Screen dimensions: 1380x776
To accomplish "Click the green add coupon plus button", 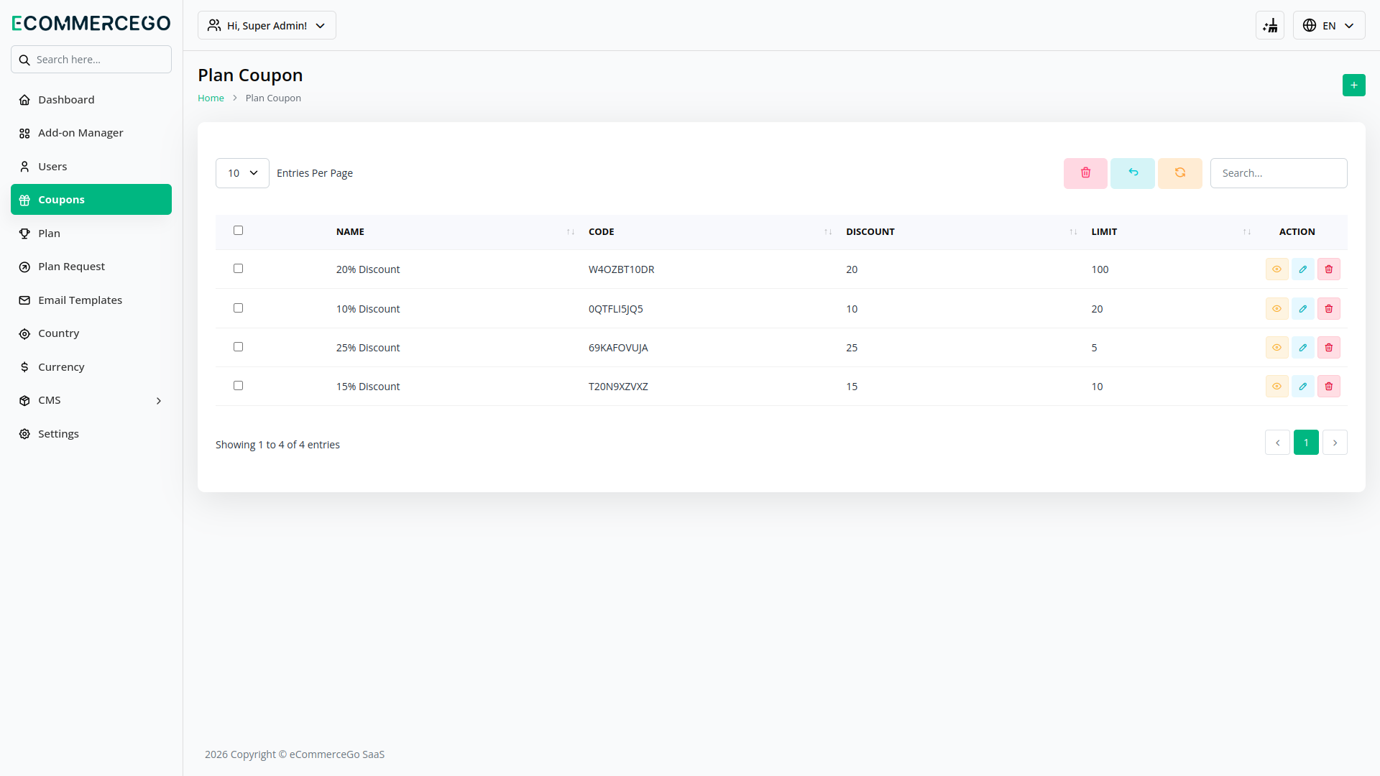I will tap(1353, 86).
